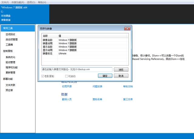Select the 映像名称 row
This screenshot has height=139, width=194.
pyautogui.click(x=84, y=40)
